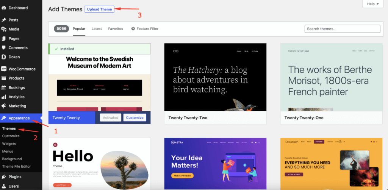Go to Media in the sidebar
The image size is (388, 190).
point(14,29)
